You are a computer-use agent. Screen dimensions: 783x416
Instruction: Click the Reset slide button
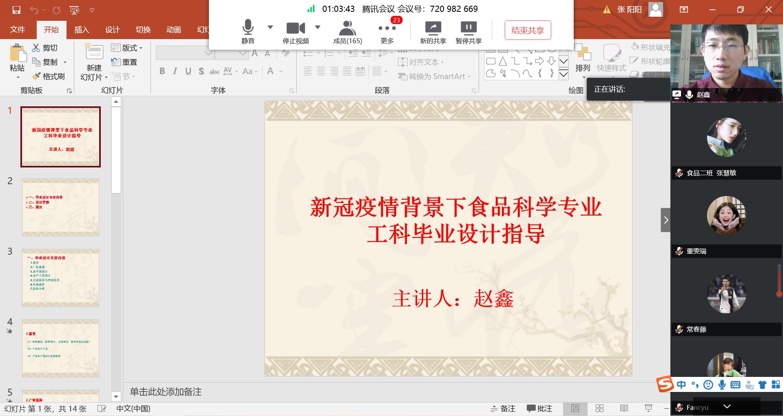tap(124, 62)
